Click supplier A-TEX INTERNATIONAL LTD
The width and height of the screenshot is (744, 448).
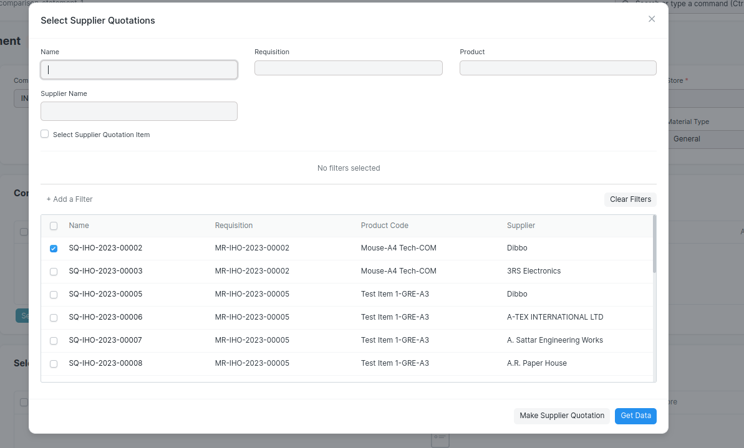pos(555,317)
